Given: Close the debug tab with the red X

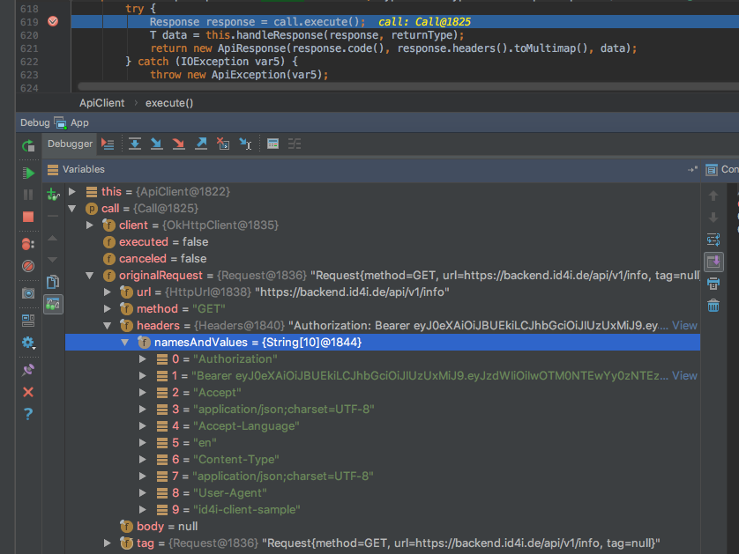Looking at the screenshot, I should coord(28,392).
